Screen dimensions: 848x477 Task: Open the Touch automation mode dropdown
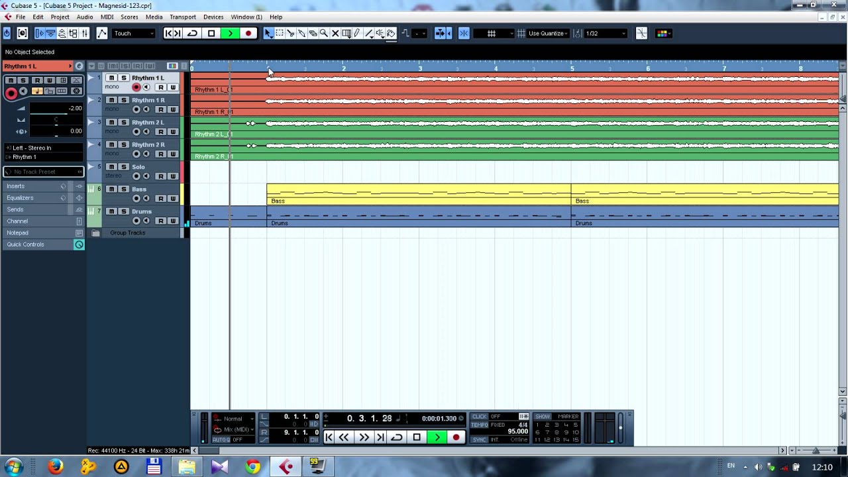(134, 33)
